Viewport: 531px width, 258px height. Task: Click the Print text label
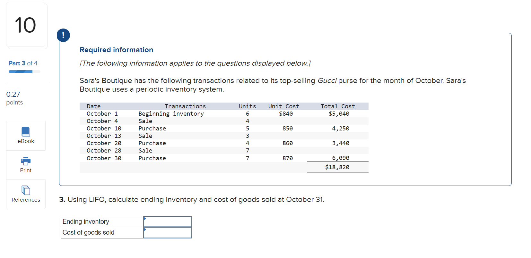coord(26,170)
